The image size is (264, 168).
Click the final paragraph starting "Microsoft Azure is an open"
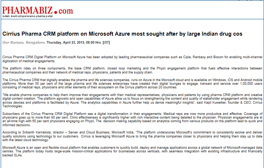[132, 151]
